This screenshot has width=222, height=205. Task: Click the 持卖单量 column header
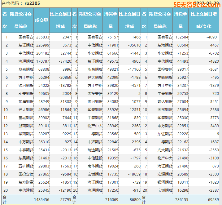(181, 20)
